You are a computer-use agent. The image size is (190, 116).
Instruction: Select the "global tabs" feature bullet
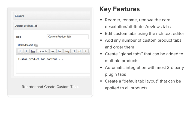[x=144, y=57]
